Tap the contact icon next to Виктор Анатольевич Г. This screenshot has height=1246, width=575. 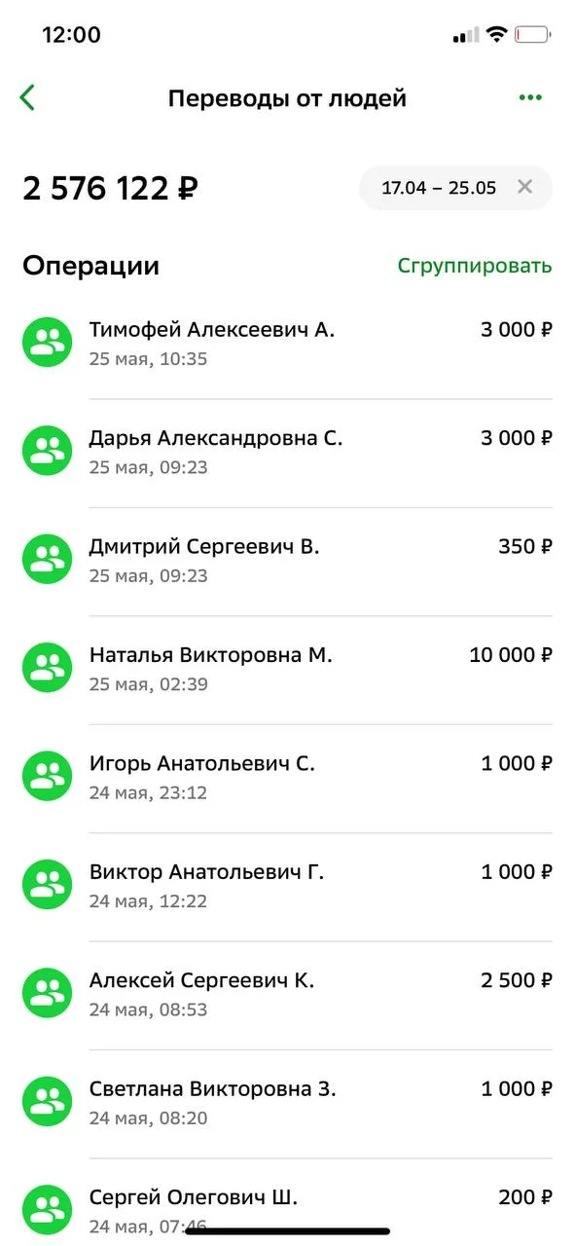click(x=46, y=883)
